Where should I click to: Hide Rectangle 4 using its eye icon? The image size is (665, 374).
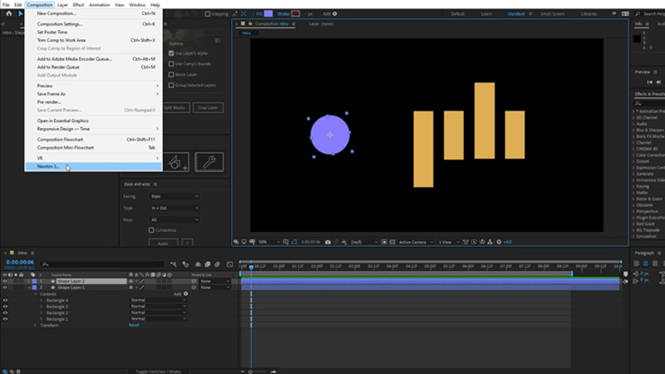tap(5, 300)
